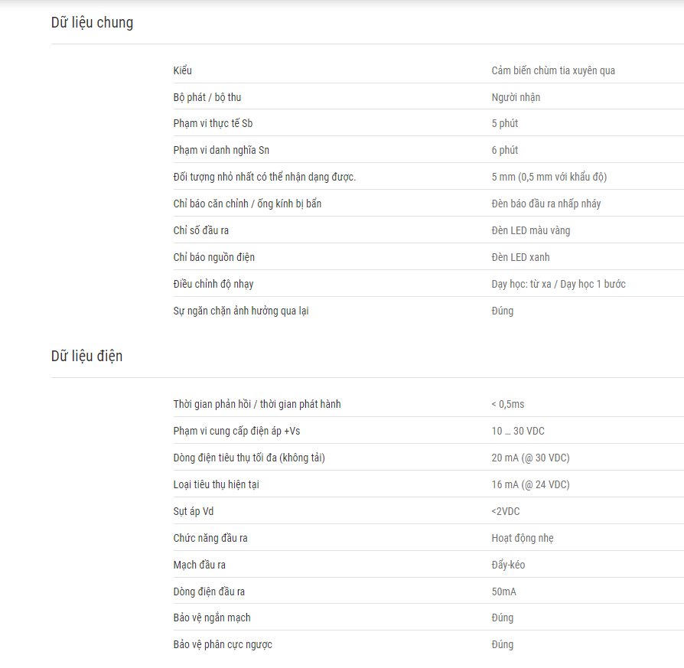Click the 'Dữ liệu chung' section heading
This screenshot has width=684, height=668.
coord(92,23)
